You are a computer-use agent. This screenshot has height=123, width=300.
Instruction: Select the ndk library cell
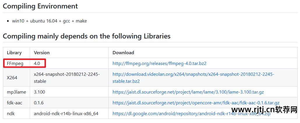pyautogui.click(x=11, y=113)
